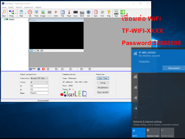Click the Sync clock toolbar icon
Viewport: 185px width, 139px height.
click(96, 13)
